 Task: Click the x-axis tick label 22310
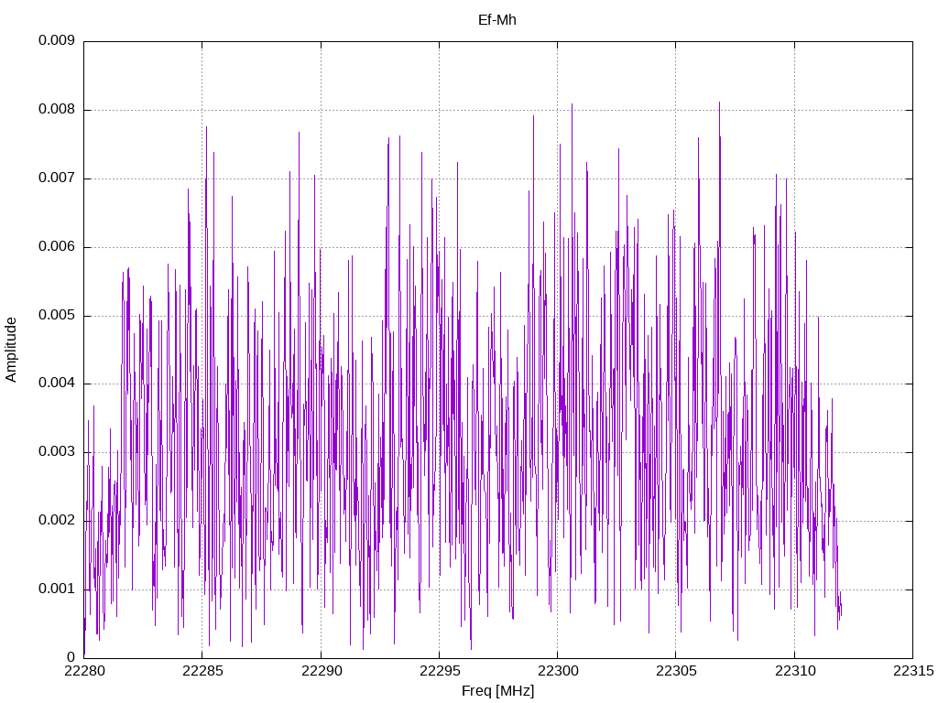(x=795, y=671)
